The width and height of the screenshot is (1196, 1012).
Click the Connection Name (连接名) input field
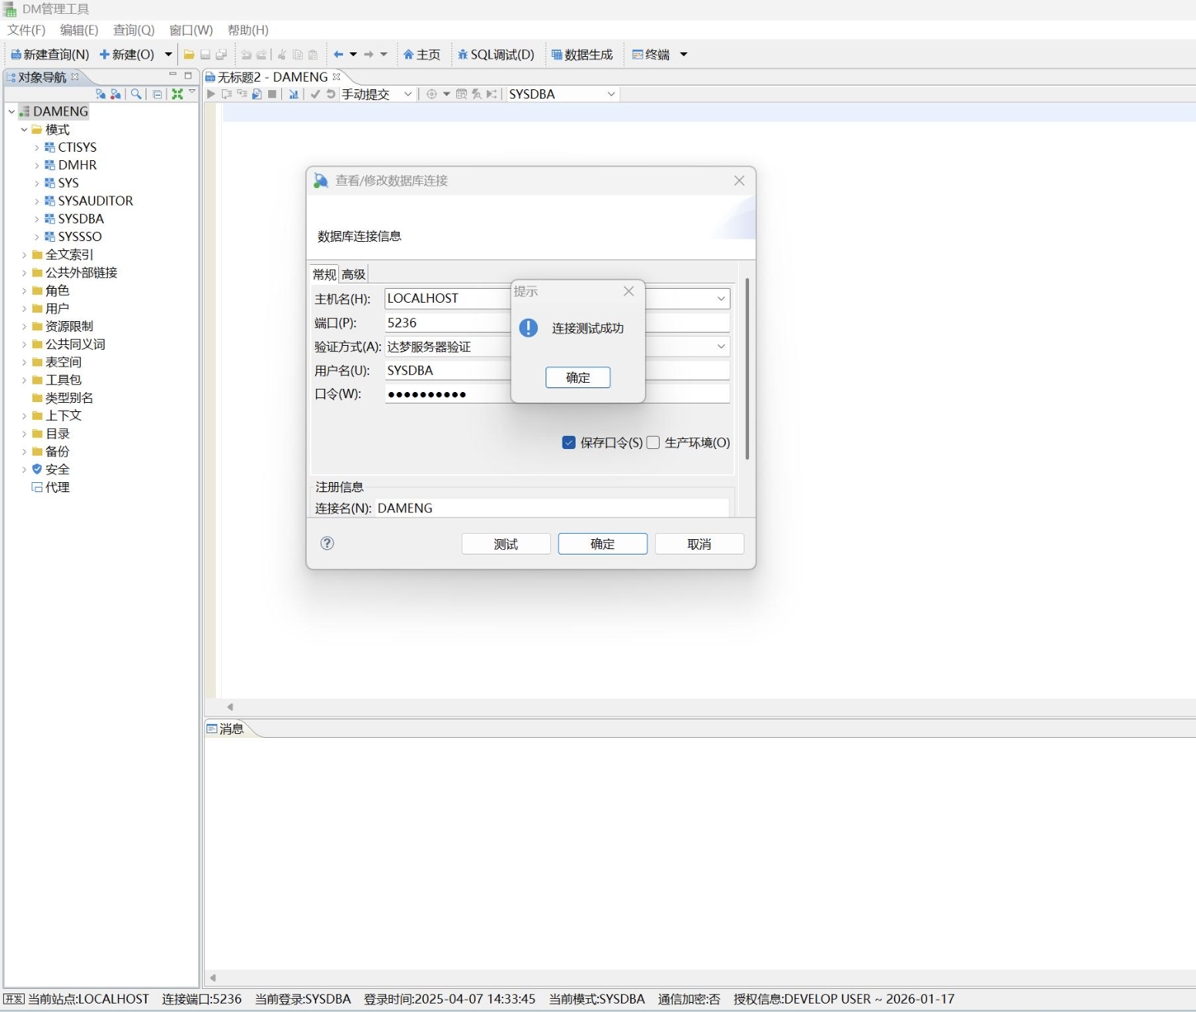[552, 508]
